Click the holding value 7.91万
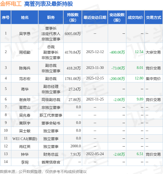Image resolution: width=163 pixels, height=174 pixels. click(75, 154)
